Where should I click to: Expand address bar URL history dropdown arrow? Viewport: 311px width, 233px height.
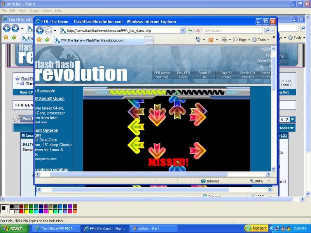(x=183, y=30)
